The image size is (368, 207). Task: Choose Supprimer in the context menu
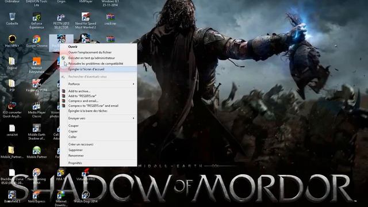98,150
